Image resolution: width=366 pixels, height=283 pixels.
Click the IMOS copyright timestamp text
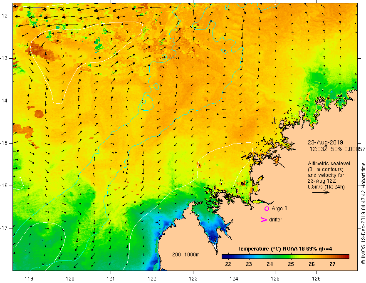click(x=363, y=213)
